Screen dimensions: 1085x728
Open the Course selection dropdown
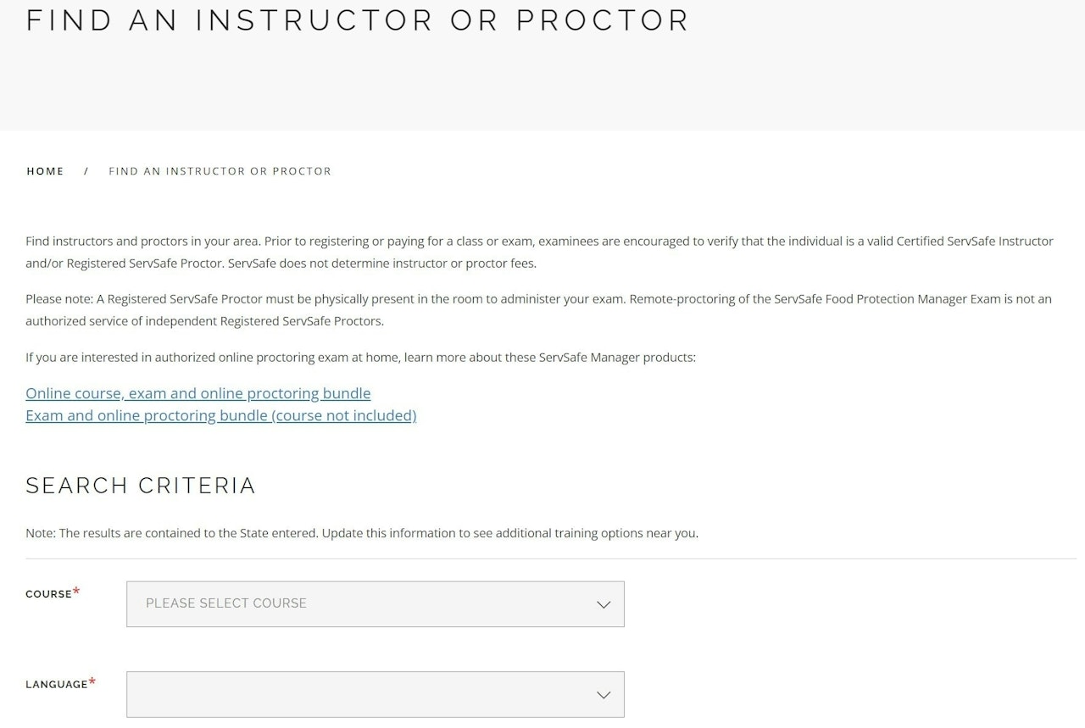[x=375, y=604]
